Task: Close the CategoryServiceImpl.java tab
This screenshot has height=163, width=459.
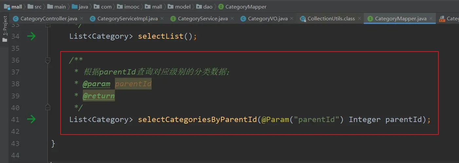Action: pyautogui.click(x=162, y=19)
